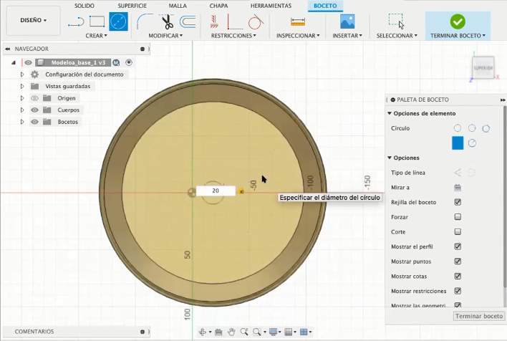
Task: Enable the Forzar checkbox
Action: click(x=458, y=217)
